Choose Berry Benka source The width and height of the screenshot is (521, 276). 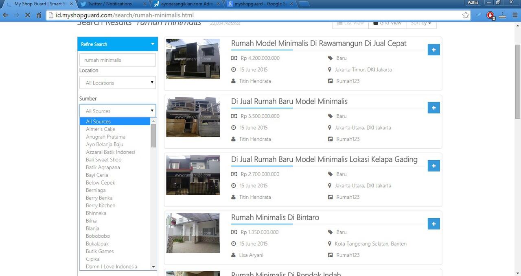(115, 198)
